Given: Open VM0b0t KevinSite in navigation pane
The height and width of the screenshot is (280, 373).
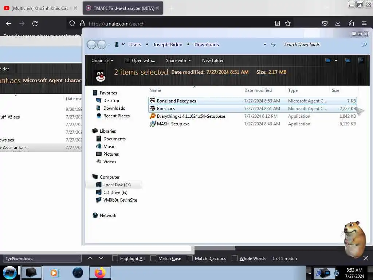Looking at the screenshot, I should click(120, 200).
